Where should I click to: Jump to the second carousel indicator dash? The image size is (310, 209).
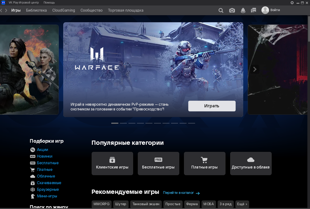point(123,123)
